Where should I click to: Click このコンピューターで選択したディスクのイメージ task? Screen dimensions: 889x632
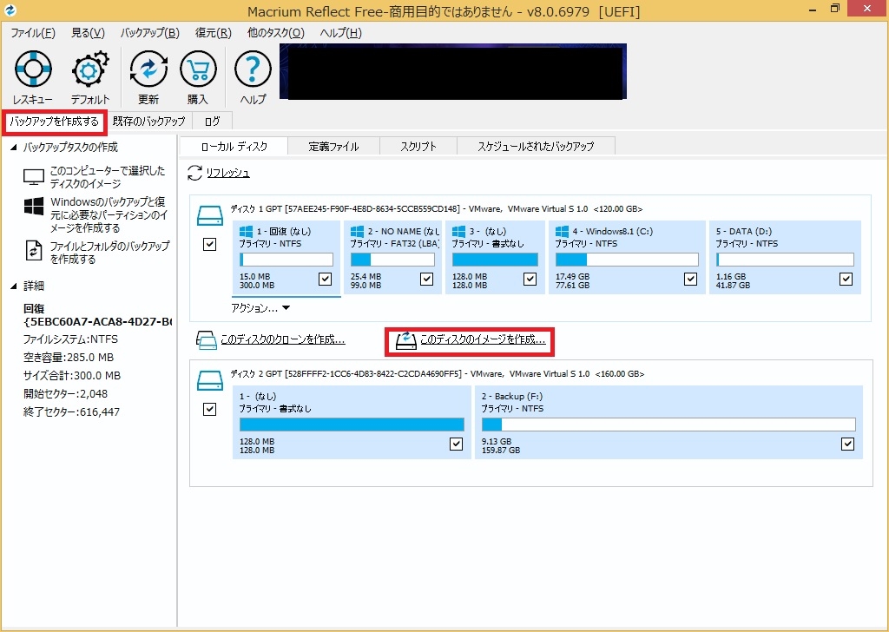[107, 177]
